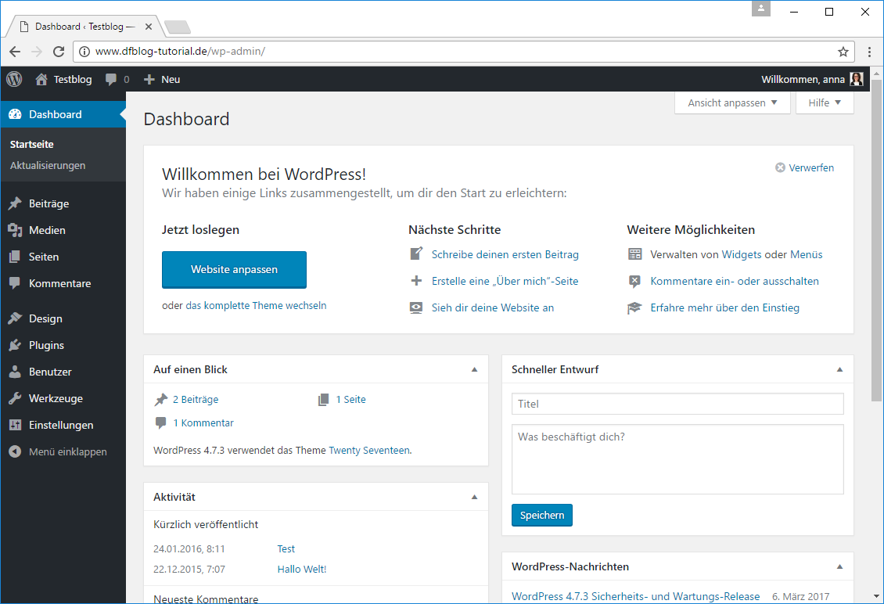Bookmark page with the star icon
This screenshot has height=604, width=884.
843,52
